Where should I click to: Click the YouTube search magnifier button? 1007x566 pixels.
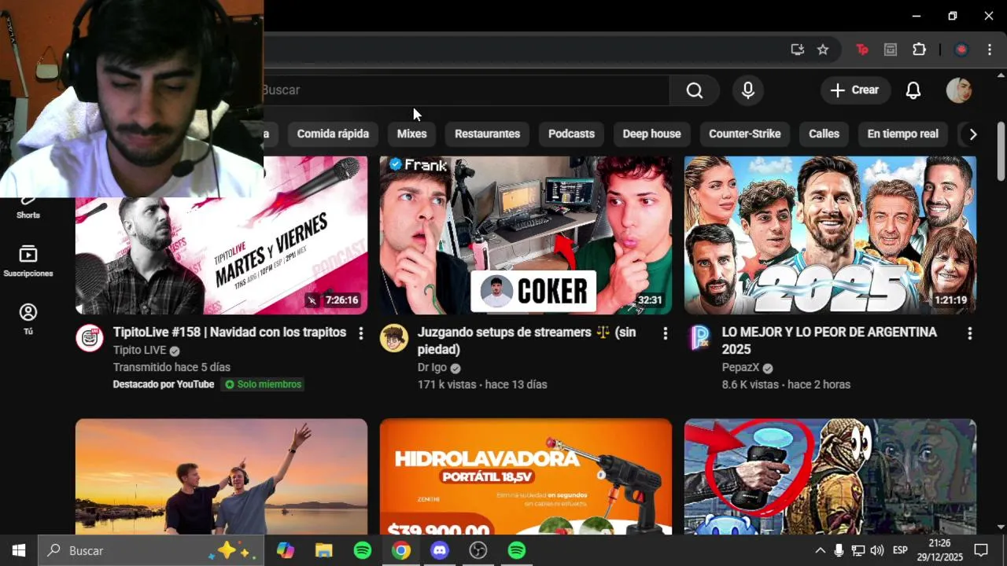[694, 90]
